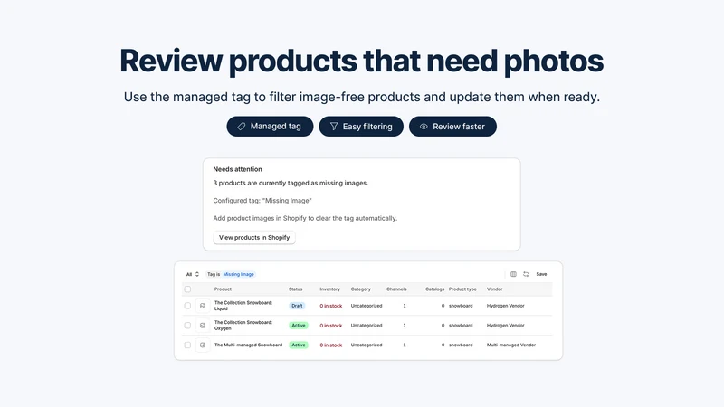Viewport: 724px width, 407px height.
Task: Click the Easy filtering pill button
Action: 361,126
